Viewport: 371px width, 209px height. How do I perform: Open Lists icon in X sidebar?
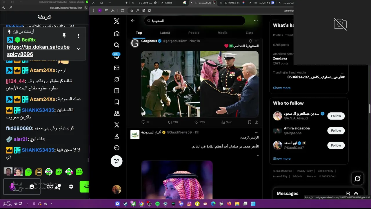click(117, 91)
